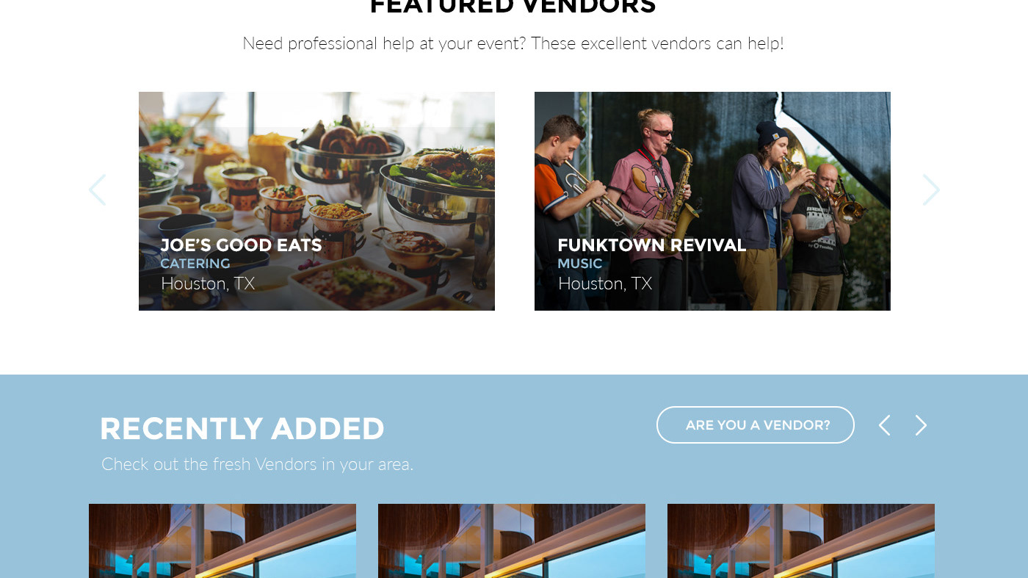Click the Are You A Vendor? button

pyautogui.click(x=756, y=425)
